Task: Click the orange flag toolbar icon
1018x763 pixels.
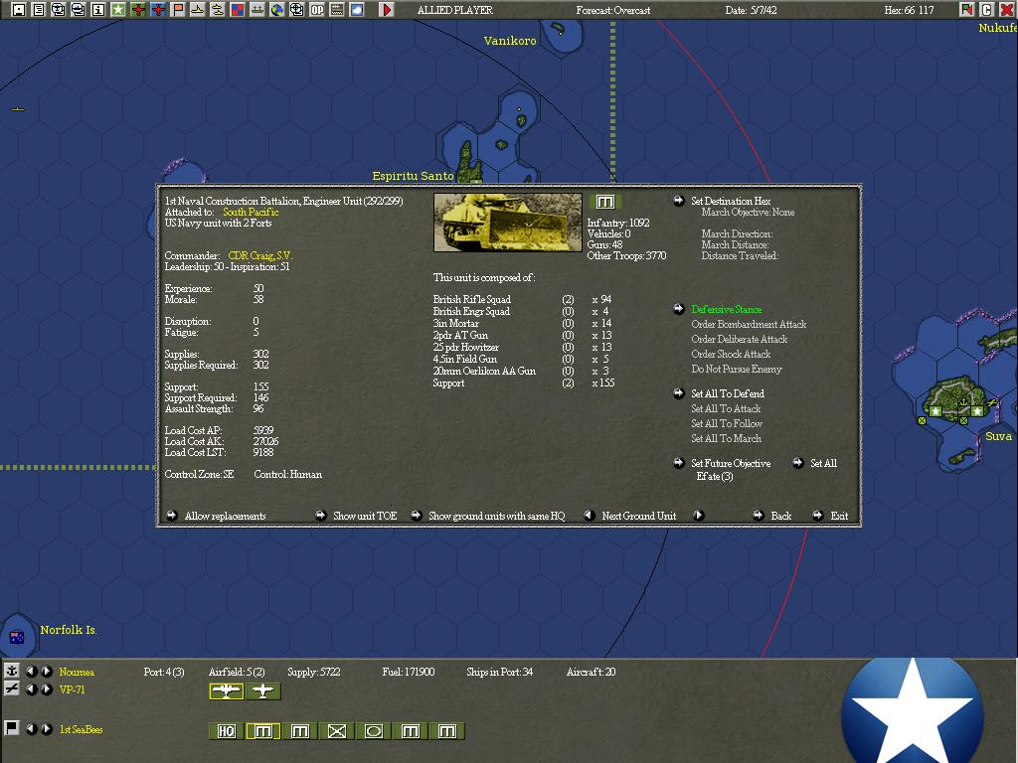Action: coord(178,10)
